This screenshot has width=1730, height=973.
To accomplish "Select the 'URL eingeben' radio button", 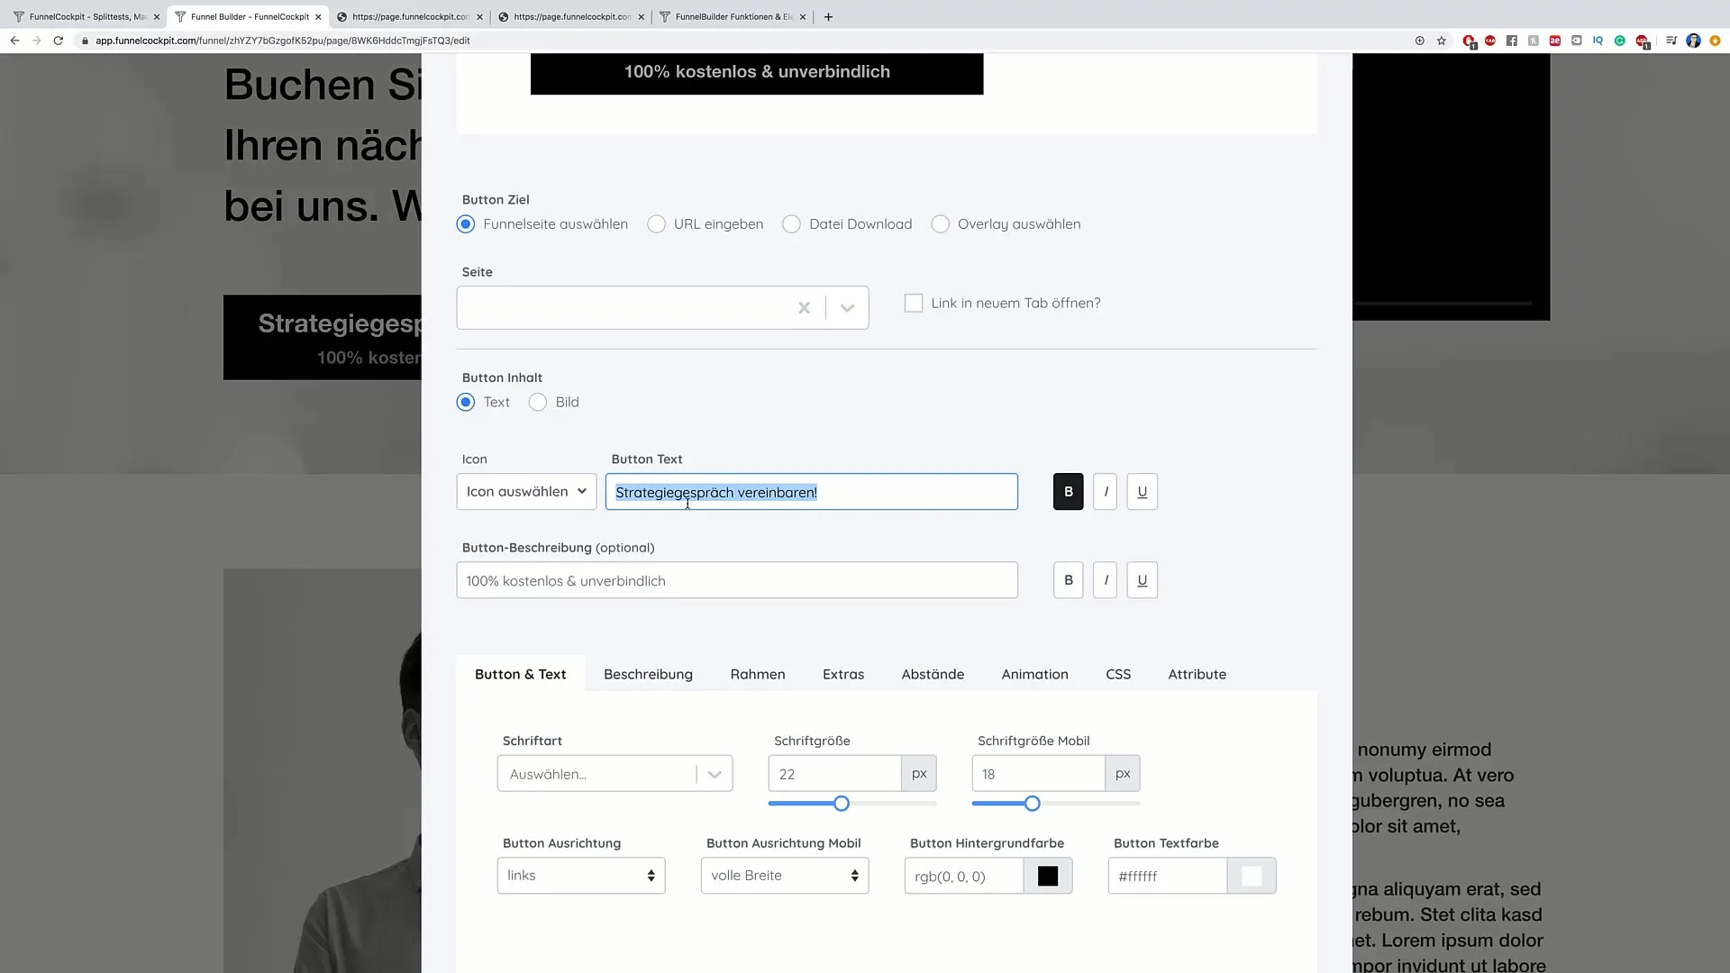I will pyautogui.click(x=657, y=223).
